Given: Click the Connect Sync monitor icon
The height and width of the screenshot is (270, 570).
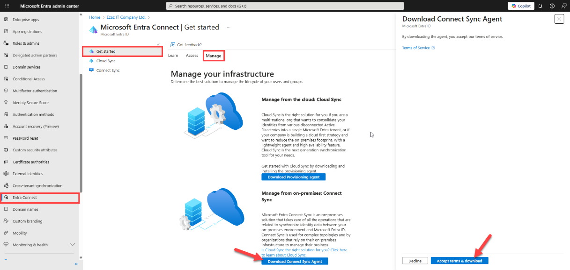Looking at the screenshot, I should (91, 70).
